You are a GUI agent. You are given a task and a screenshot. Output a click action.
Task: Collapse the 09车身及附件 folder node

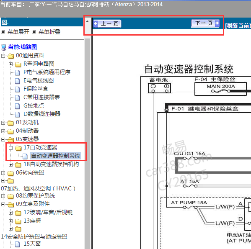pyautogui.click(x=3, y=204)
